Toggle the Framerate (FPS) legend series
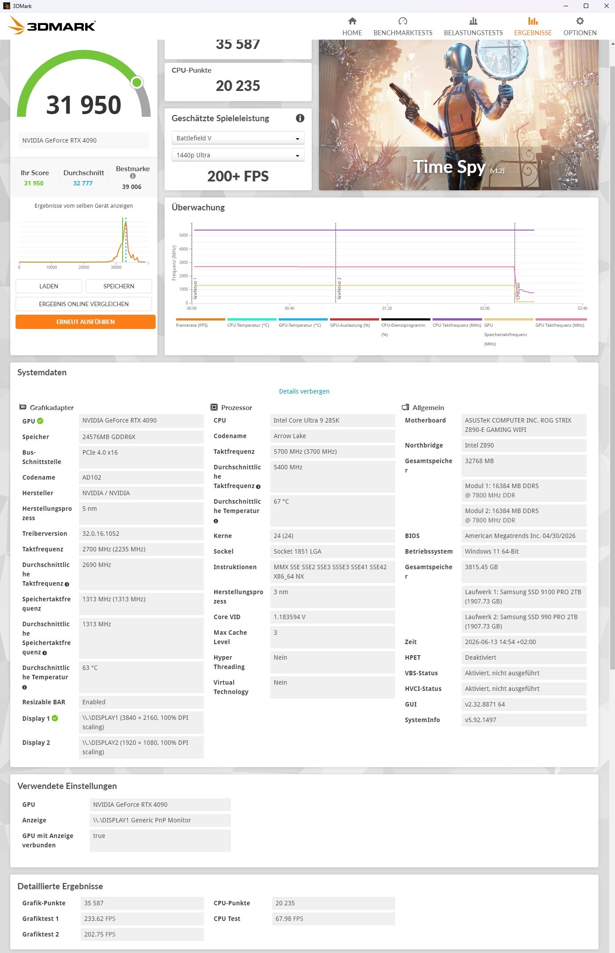This screenshot has width=615, height=953. tap(200, 323)
